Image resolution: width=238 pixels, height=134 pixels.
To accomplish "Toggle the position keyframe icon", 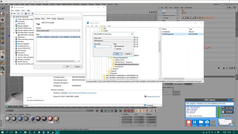I will (137, 111).
